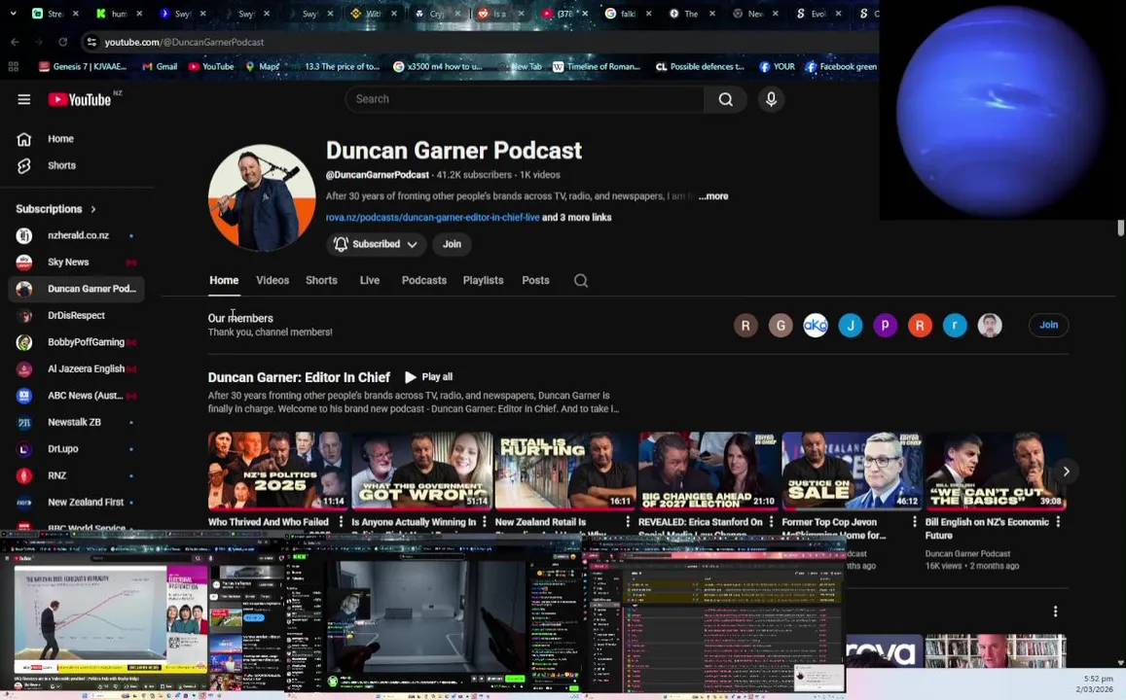Screen dimensions: 1126x700
Task: Expand channel description with ...more
Action: pyautogui.click(x=713, y=195)
